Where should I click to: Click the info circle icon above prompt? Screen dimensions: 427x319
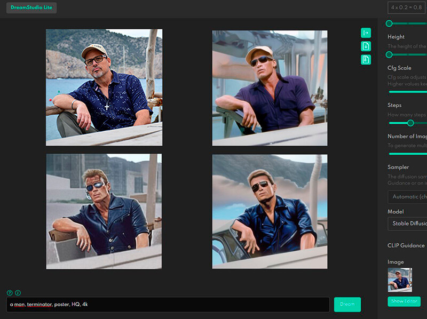[18, 293]
